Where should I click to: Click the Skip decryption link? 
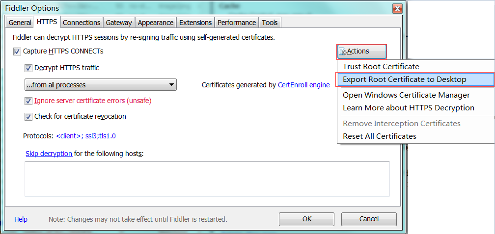49,154
